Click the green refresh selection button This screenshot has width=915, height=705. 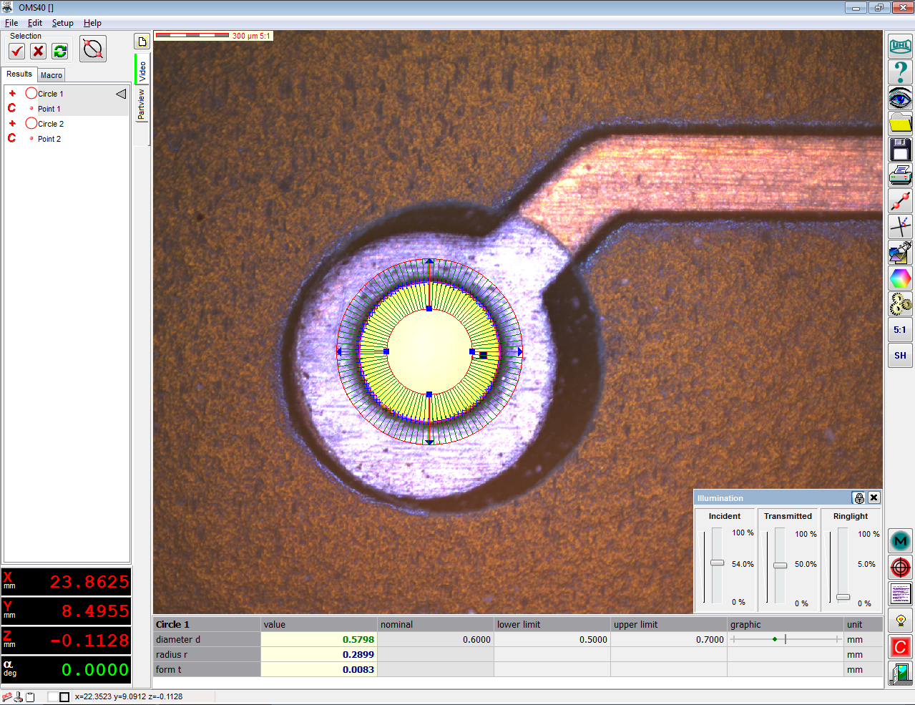tap(60, 51)
